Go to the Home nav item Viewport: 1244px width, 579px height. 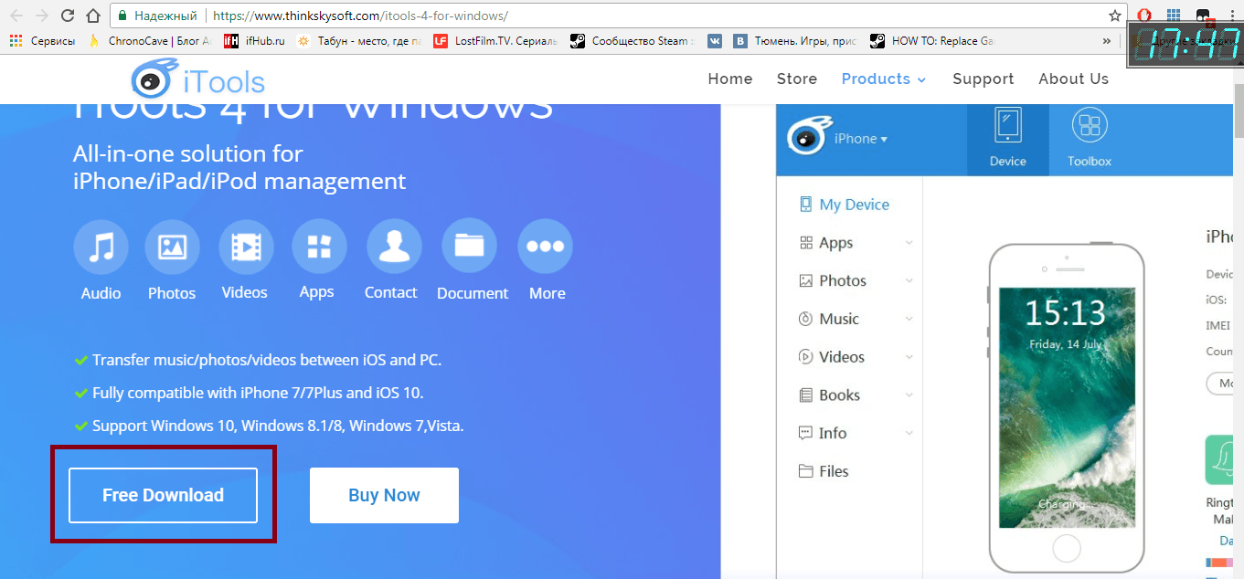click(x=730, y=79)
